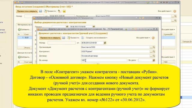Click Сумма ВР column header

coord(169,34)
